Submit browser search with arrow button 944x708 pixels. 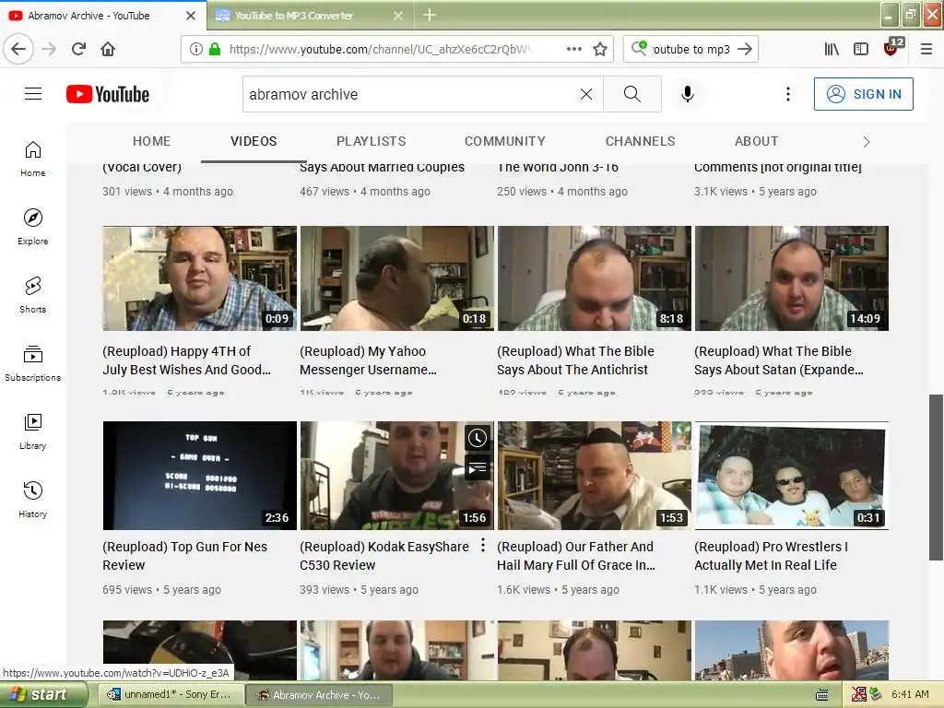(x=745, y=49)
